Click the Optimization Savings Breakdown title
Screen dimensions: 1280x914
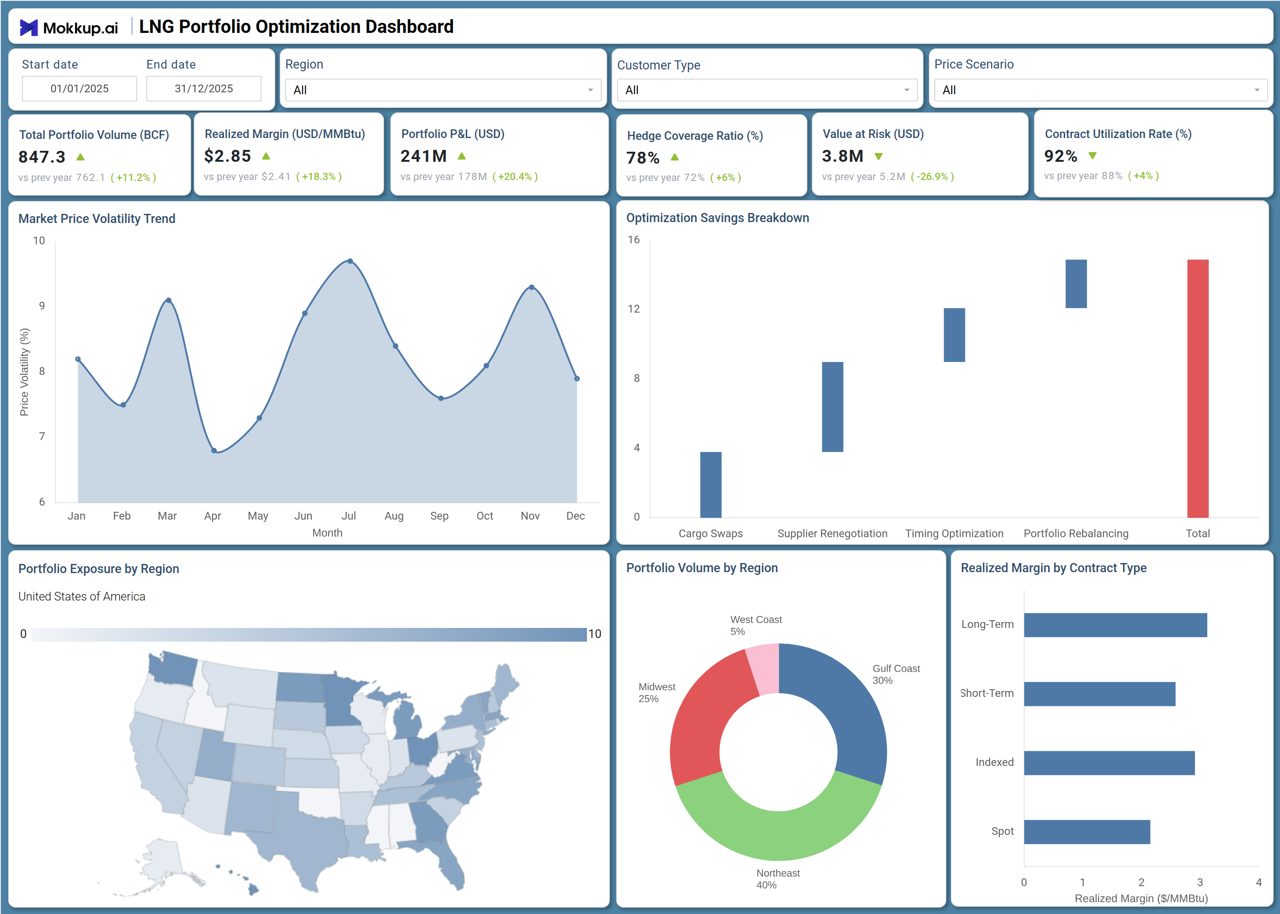point(718,218)
